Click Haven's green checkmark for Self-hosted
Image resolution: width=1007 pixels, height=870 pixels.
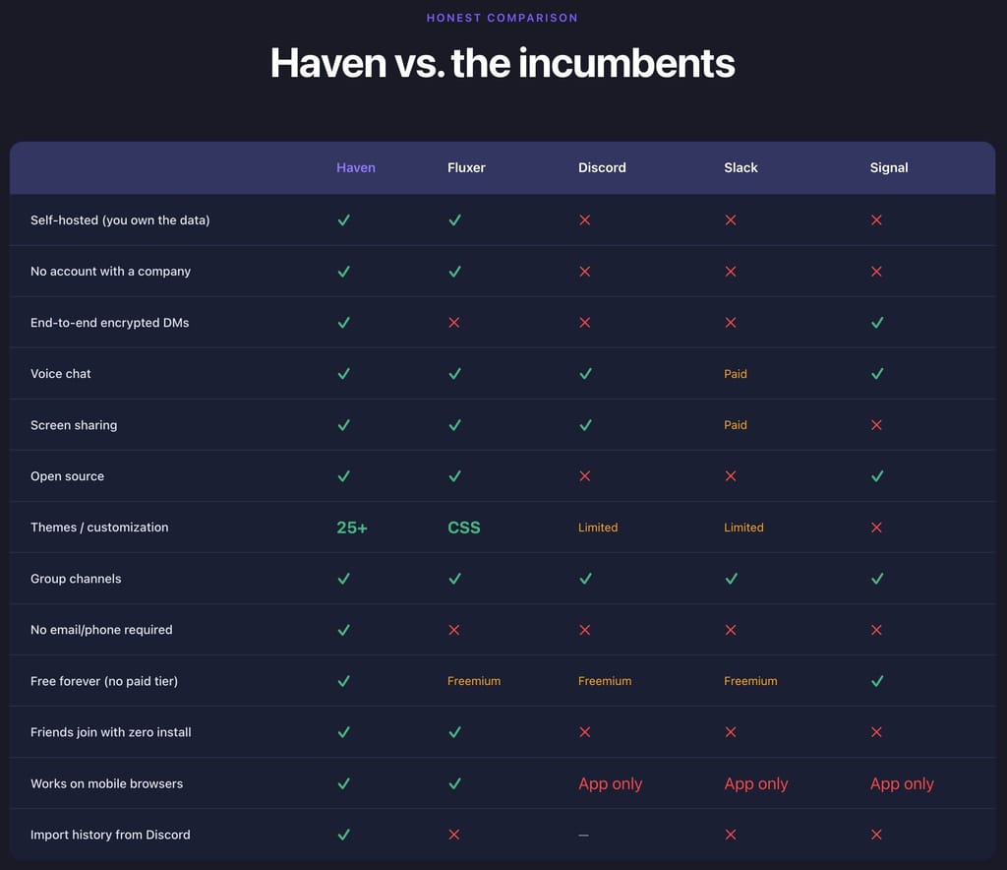[343, 219]
